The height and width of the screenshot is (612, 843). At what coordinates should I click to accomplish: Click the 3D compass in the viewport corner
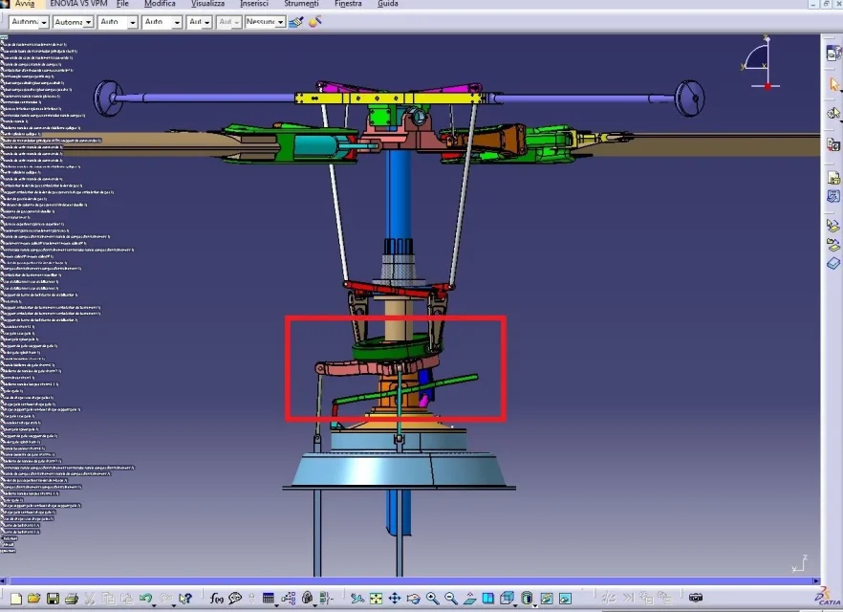point(761,63)
